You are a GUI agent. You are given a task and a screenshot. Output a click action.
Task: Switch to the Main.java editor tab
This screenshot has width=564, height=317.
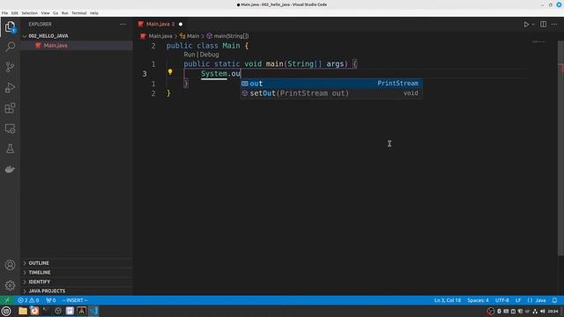click(x=160, y=24)
